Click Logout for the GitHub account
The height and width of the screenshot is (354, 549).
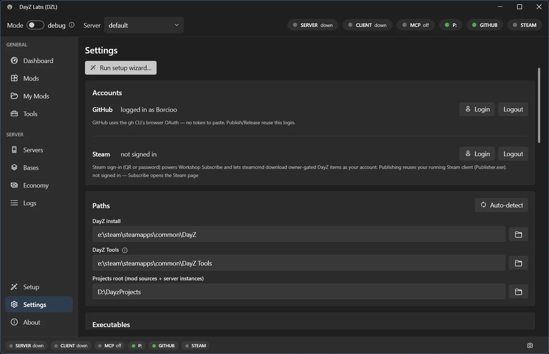click(513, 109)
